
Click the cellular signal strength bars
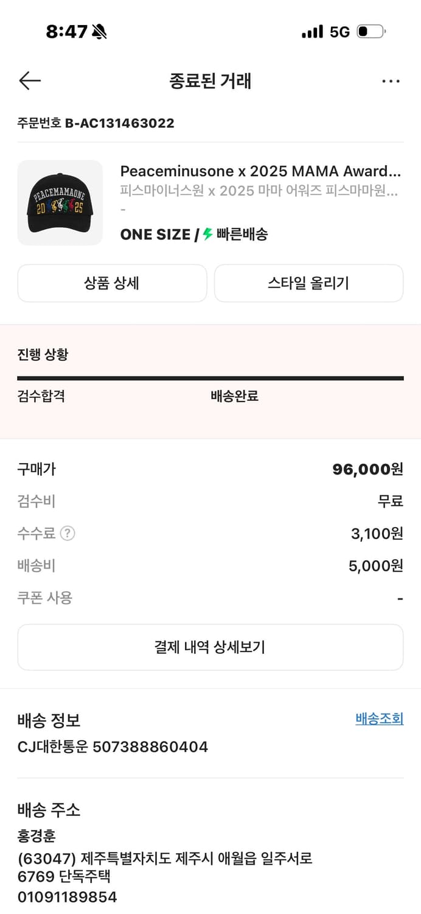[312, 31]
